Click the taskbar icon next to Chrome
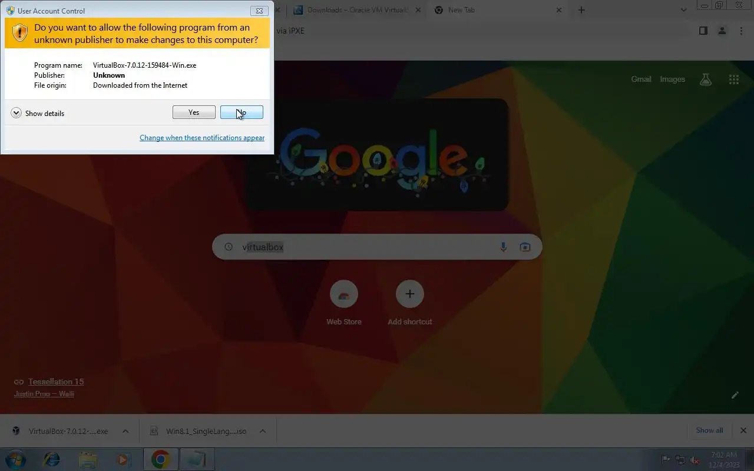The width and height of the screenshot is (754, 471). 196,459
